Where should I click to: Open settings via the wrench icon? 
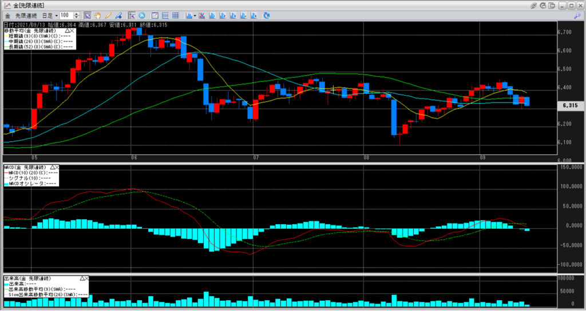[x=577, y=15]
